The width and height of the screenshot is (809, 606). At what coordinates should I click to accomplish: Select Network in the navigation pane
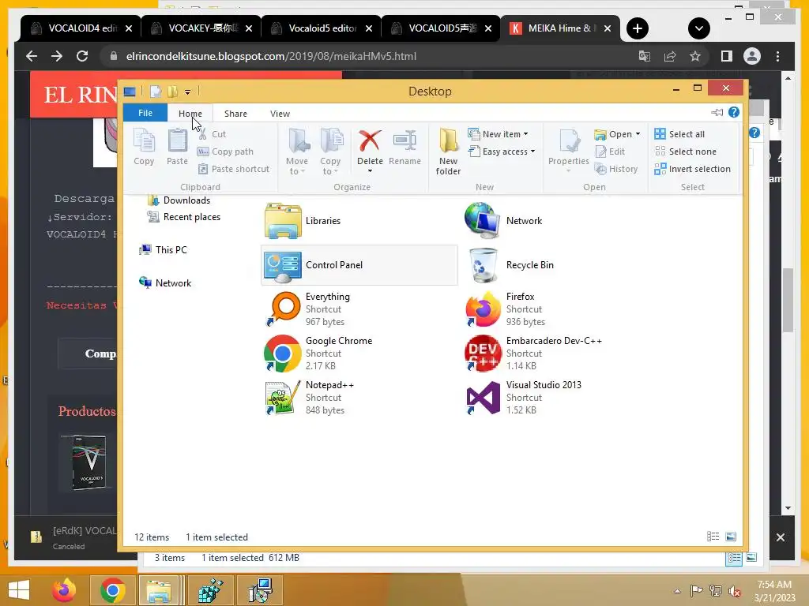165,283
